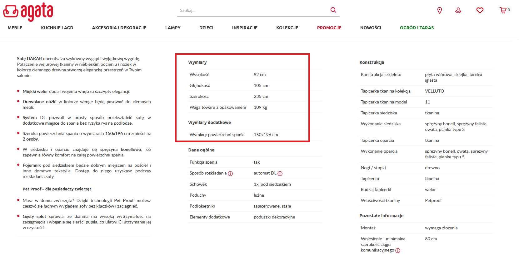Image resolution: width=519 pixels, height=259 pixels.
Task: Click info icon beside szerokość ciągu komunikacyjnego
Action: tap(398, 251)
